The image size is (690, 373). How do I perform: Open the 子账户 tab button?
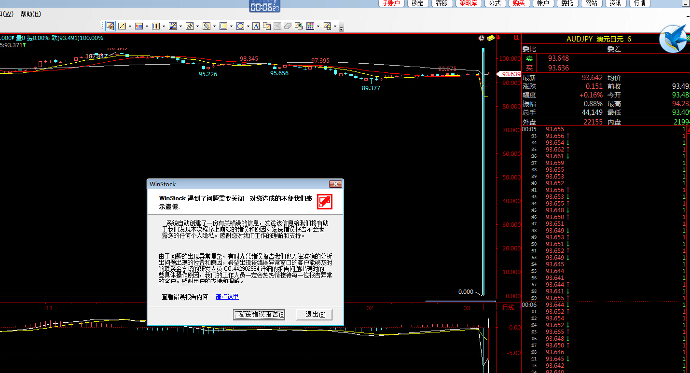(391, 3)
